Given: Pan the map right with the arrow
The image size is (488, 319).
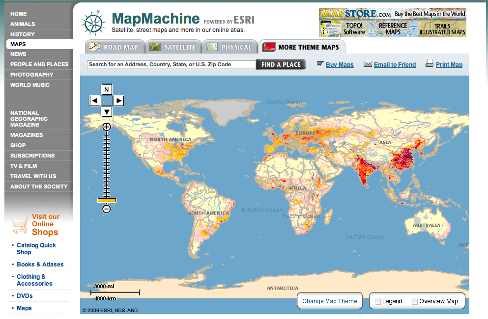Looking at the screenshot, I should [118, 101].
